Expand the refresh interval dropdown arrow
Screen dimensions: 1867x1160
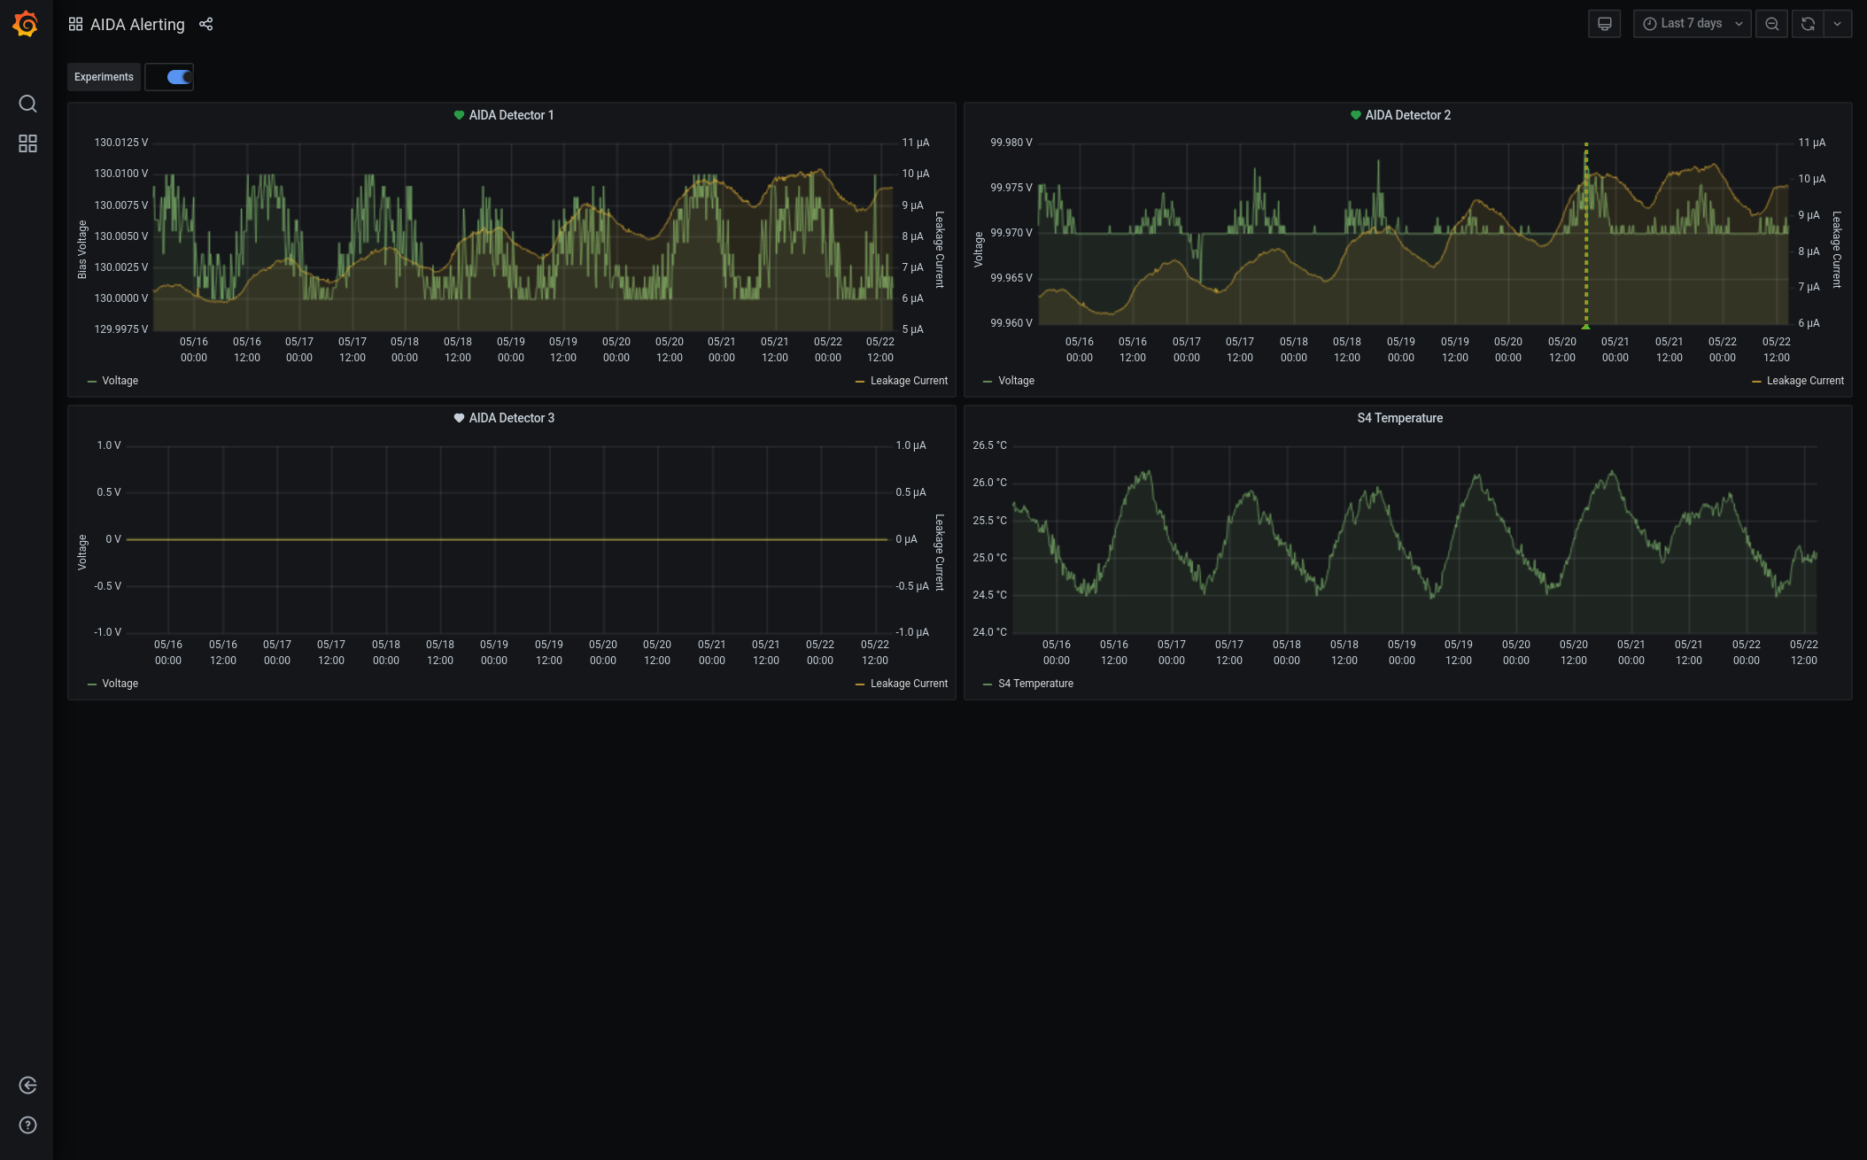(1838, 24)
